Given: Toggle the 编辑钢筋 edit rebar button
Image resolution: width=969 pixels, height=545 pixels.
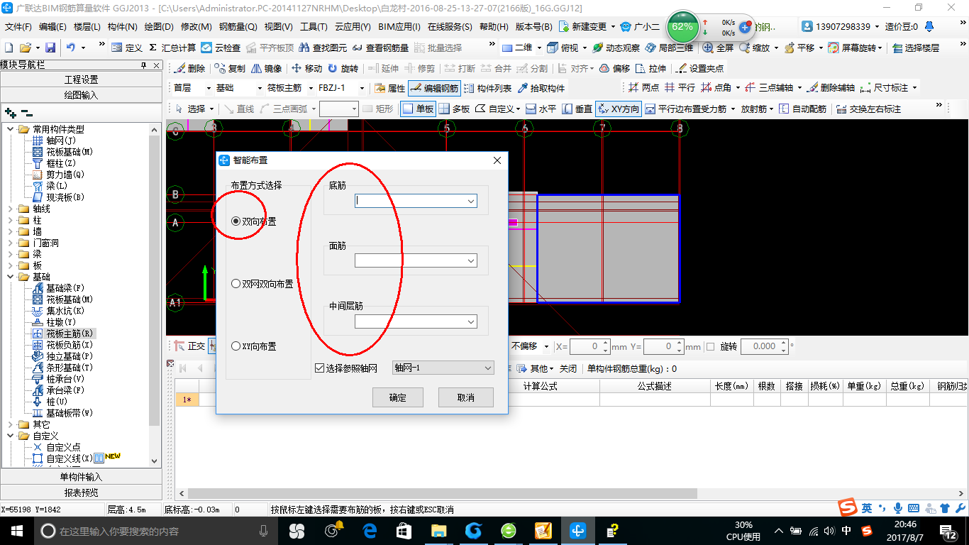Looking at the screenshot, I should tap(433, 88).
